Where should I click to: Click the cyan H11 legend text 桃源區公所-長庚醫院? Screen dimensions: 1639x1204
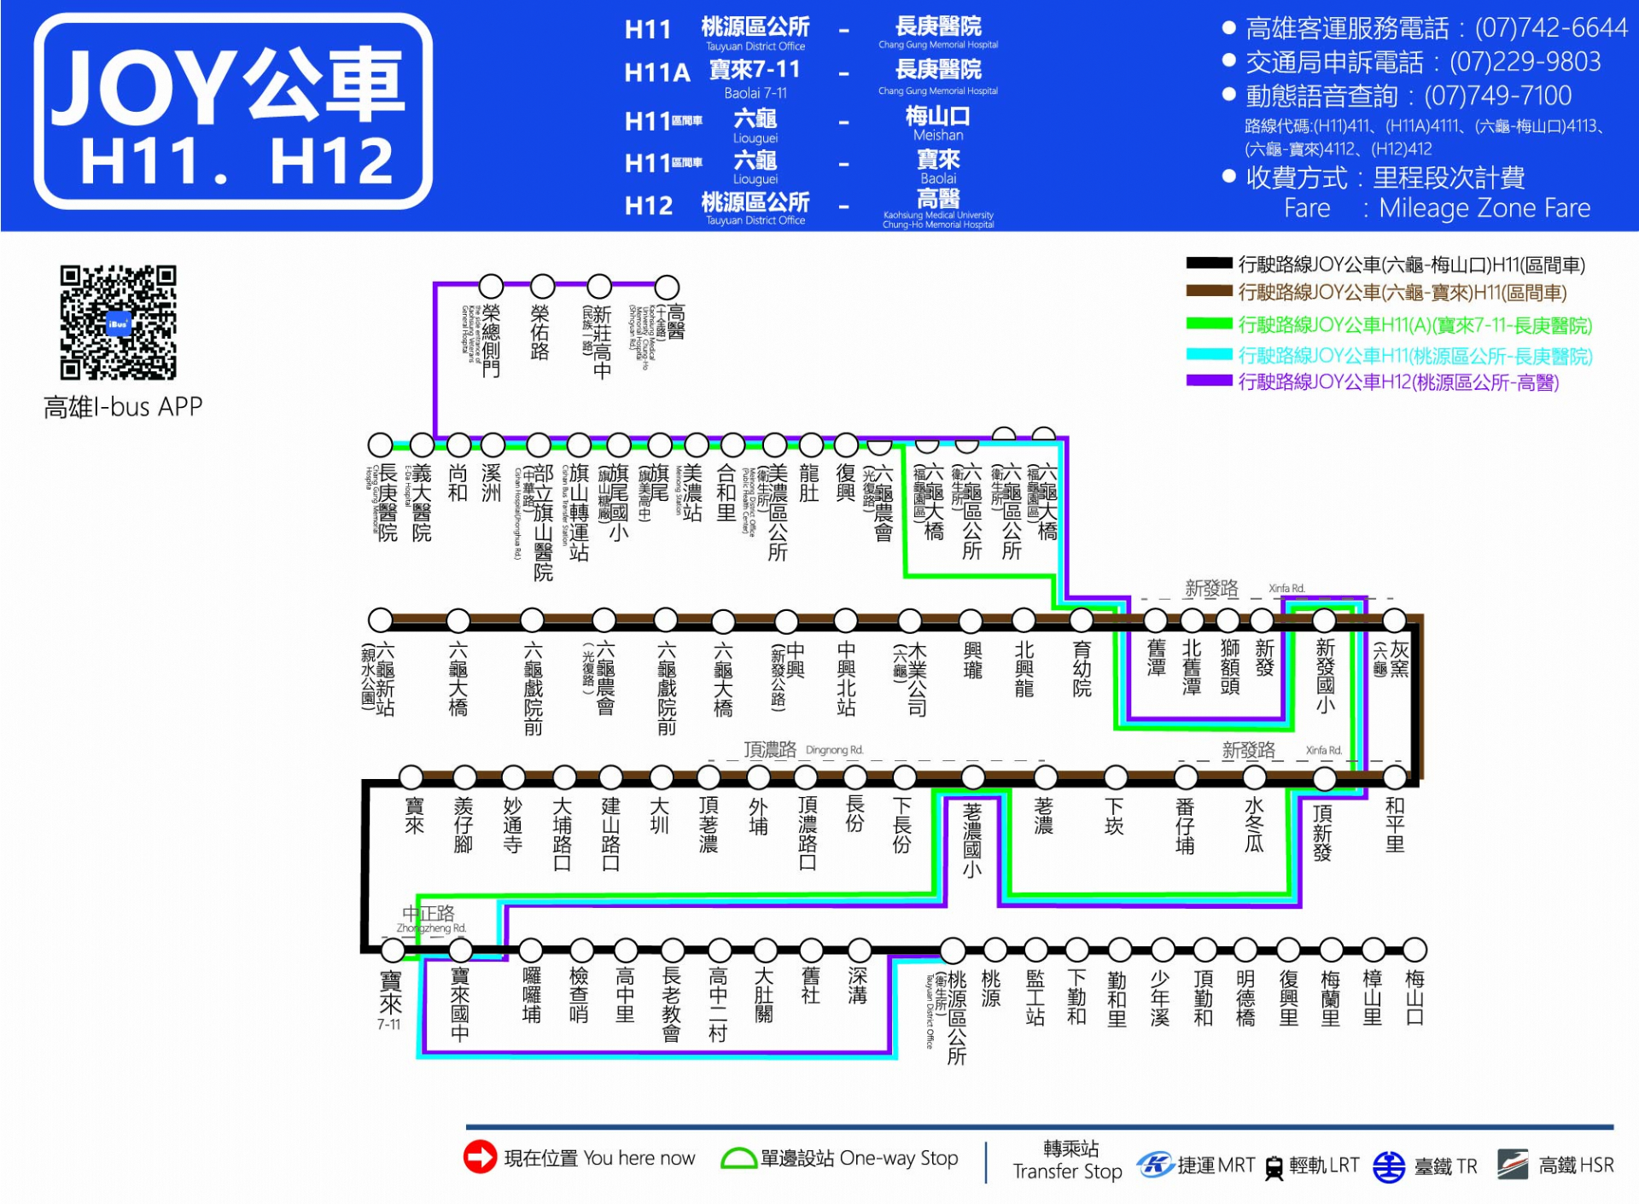tap(1414, 355)
